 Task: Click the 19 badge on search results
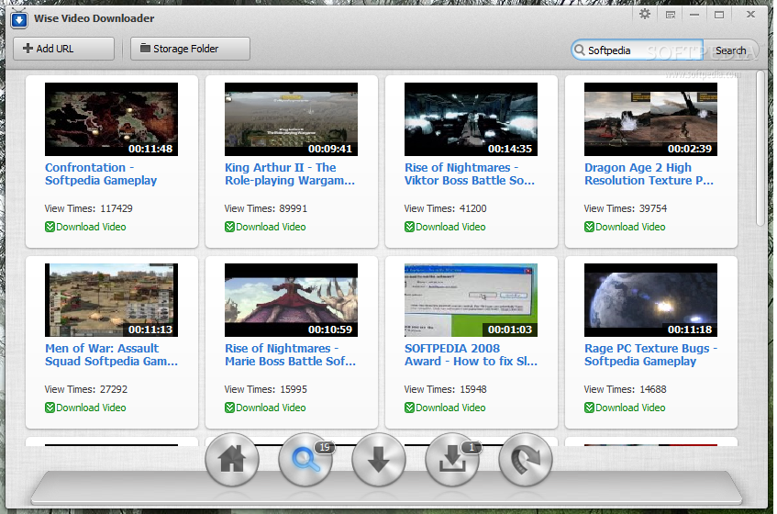325,448
